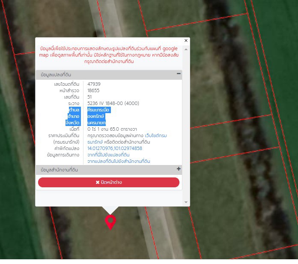Select the title deed number 47939
Screen dimensions: 298x264
pos(94,84)
